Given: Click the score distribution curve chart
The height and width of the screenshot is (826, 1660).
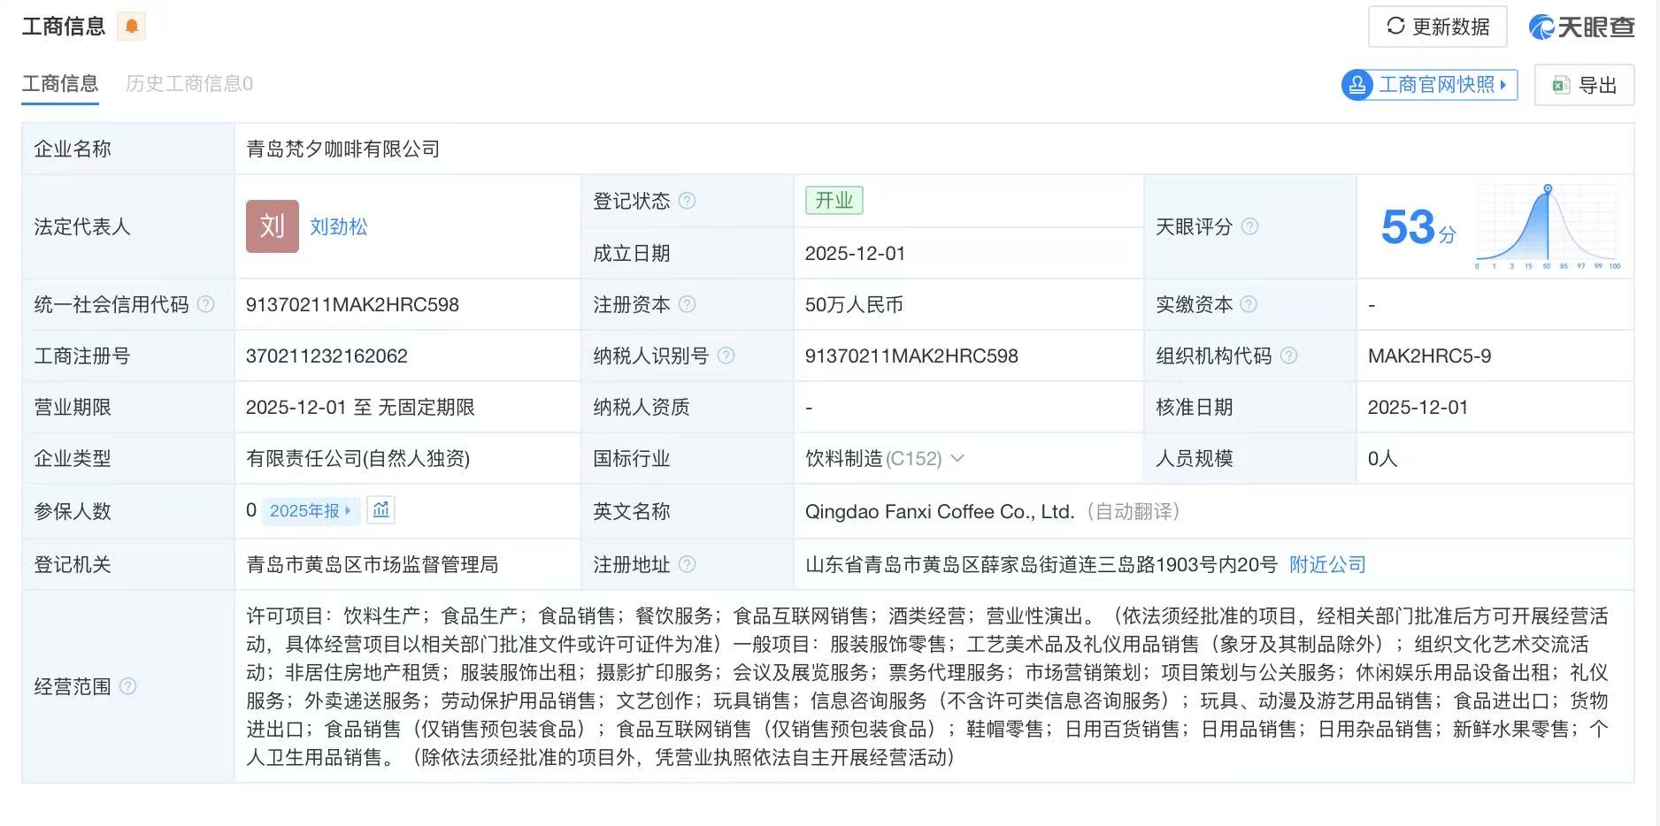Looking at the screenshot, I should tap(1547, 226).
